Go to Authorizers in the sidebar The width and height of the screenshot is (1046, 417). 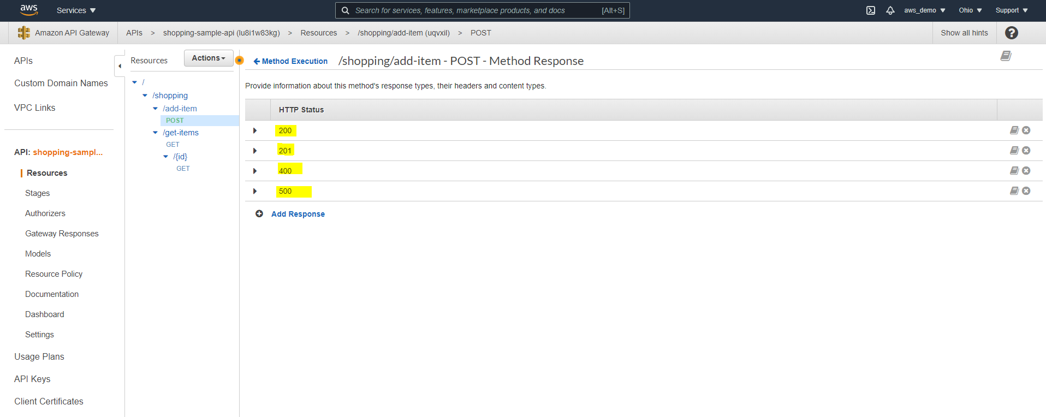click(45, 213)
